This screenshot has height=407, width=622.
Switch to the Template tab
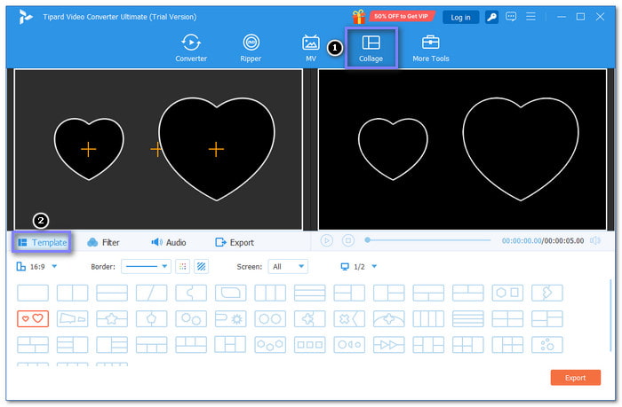42,242
